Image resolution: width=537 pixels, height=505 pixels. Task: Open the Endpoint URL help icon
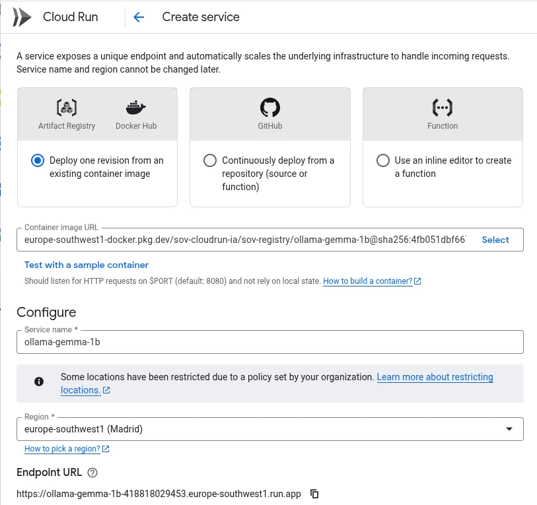(x=93, y=473)
